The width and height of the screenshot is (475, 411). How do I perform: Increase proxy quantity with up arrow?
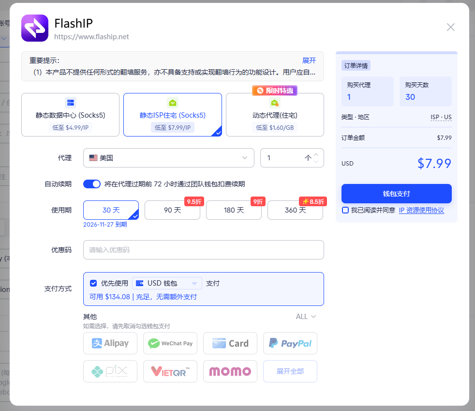tap(316, 154)
